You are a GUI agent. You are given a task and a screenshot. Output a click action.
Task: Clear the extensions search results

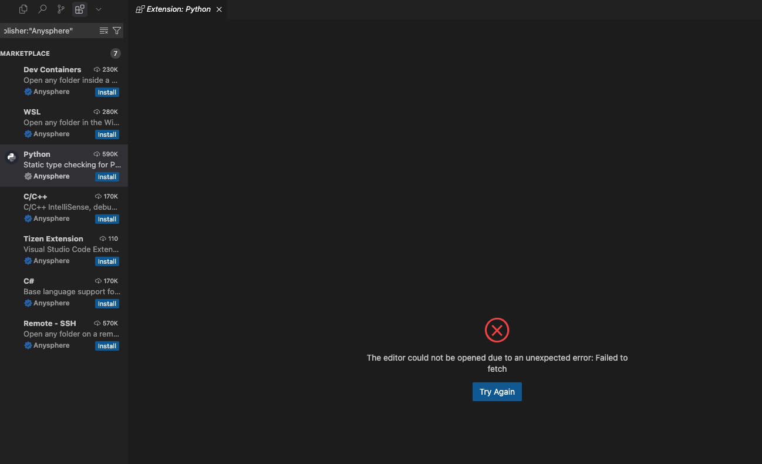tap(104, 31)
